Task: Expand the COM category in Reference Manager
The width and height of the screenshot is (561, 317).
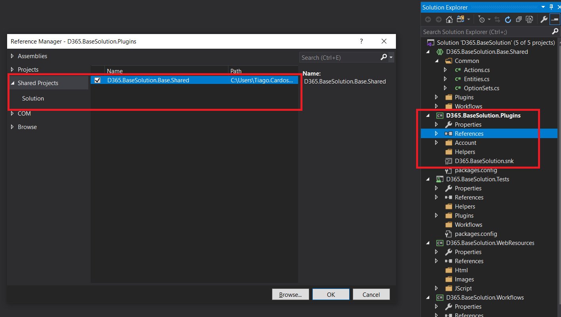Action: tap(12, 114)
